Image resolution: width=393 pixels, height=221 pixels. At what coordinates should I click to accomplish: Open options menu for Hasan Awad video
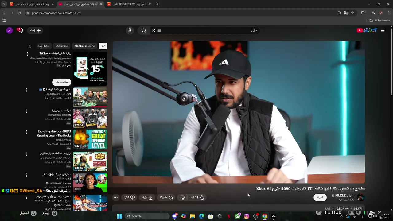[x=26, y=175]
